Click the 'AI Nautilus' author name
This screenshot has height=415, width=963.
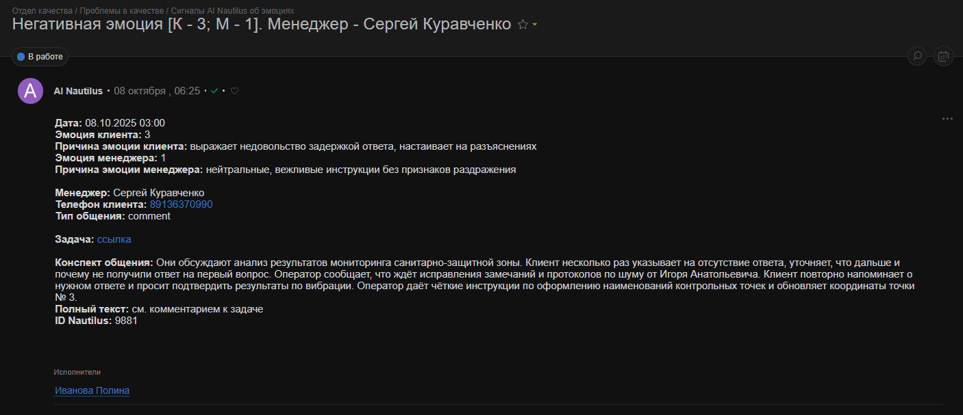(x=77, y=90)
